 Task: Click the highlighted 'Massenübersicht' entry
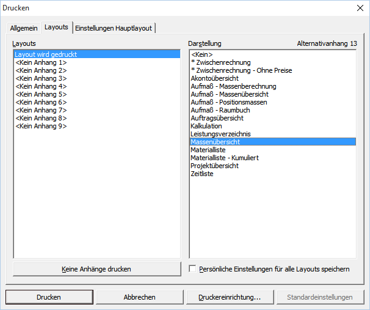coord(273,142)
